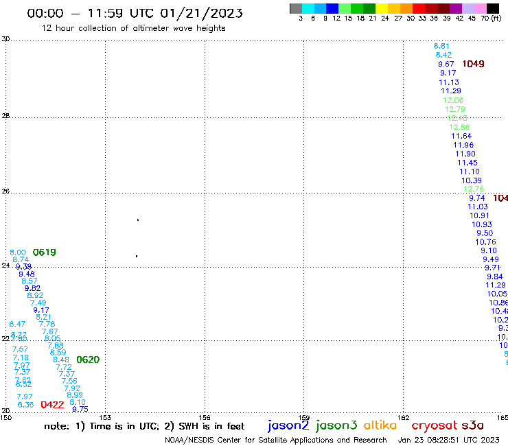Click the gray swatch in the wave-height legend
The height and width of the screenshot is (446, 508).
click(296, 8)
